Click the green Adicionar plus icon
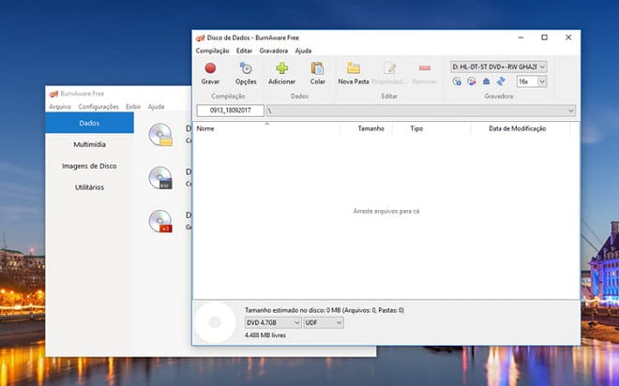Viewport: 619px width, 386px height. click(282, 68)
